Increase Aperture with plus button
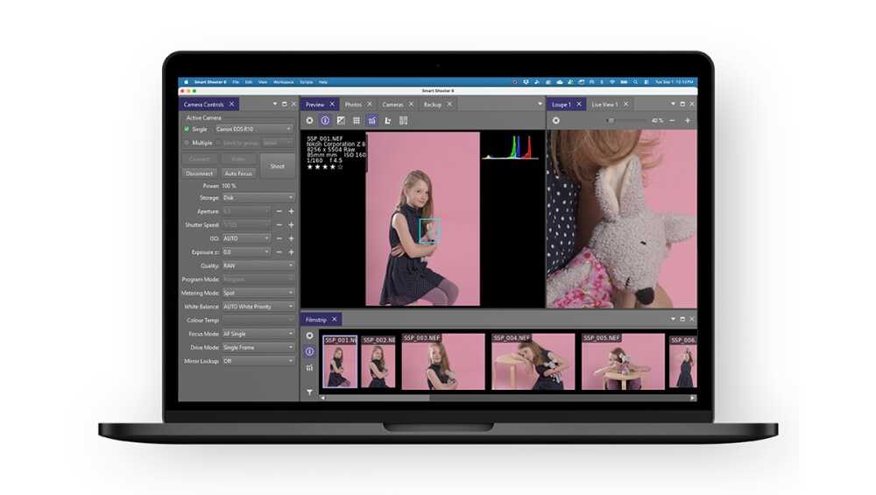 click(x=291, y=212)
